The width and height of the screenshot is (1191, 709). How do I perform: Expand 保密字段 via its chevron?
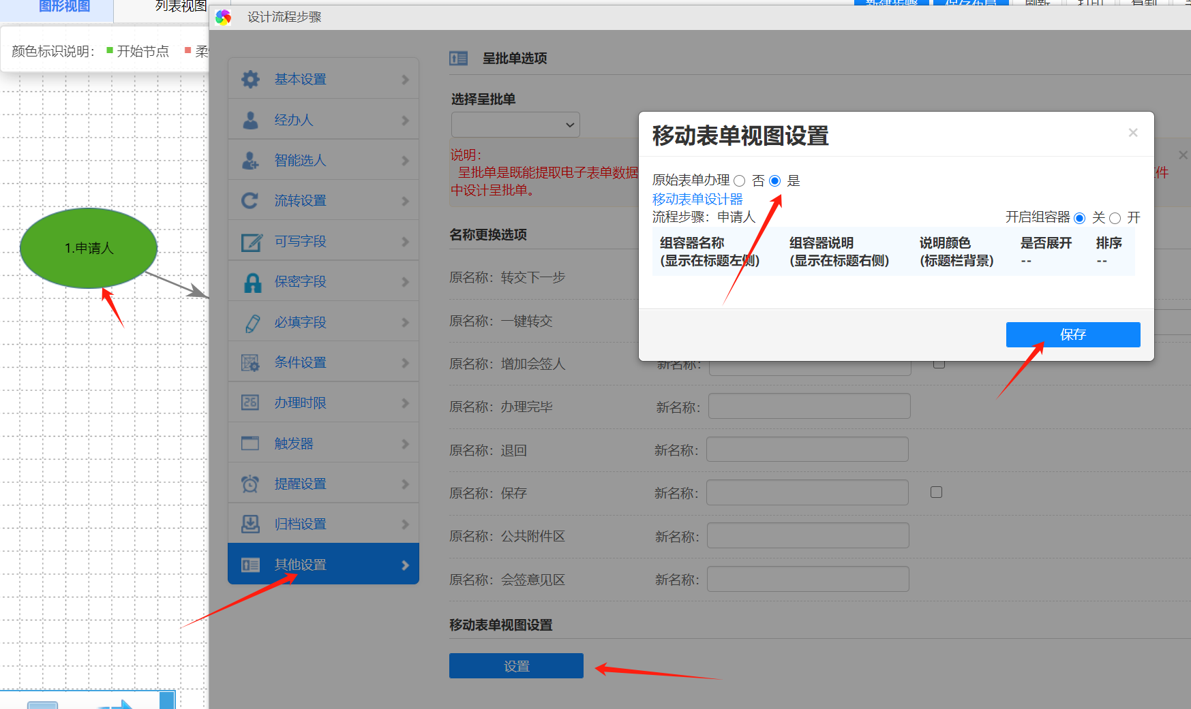pyautogui.click(x=405, y=282)
